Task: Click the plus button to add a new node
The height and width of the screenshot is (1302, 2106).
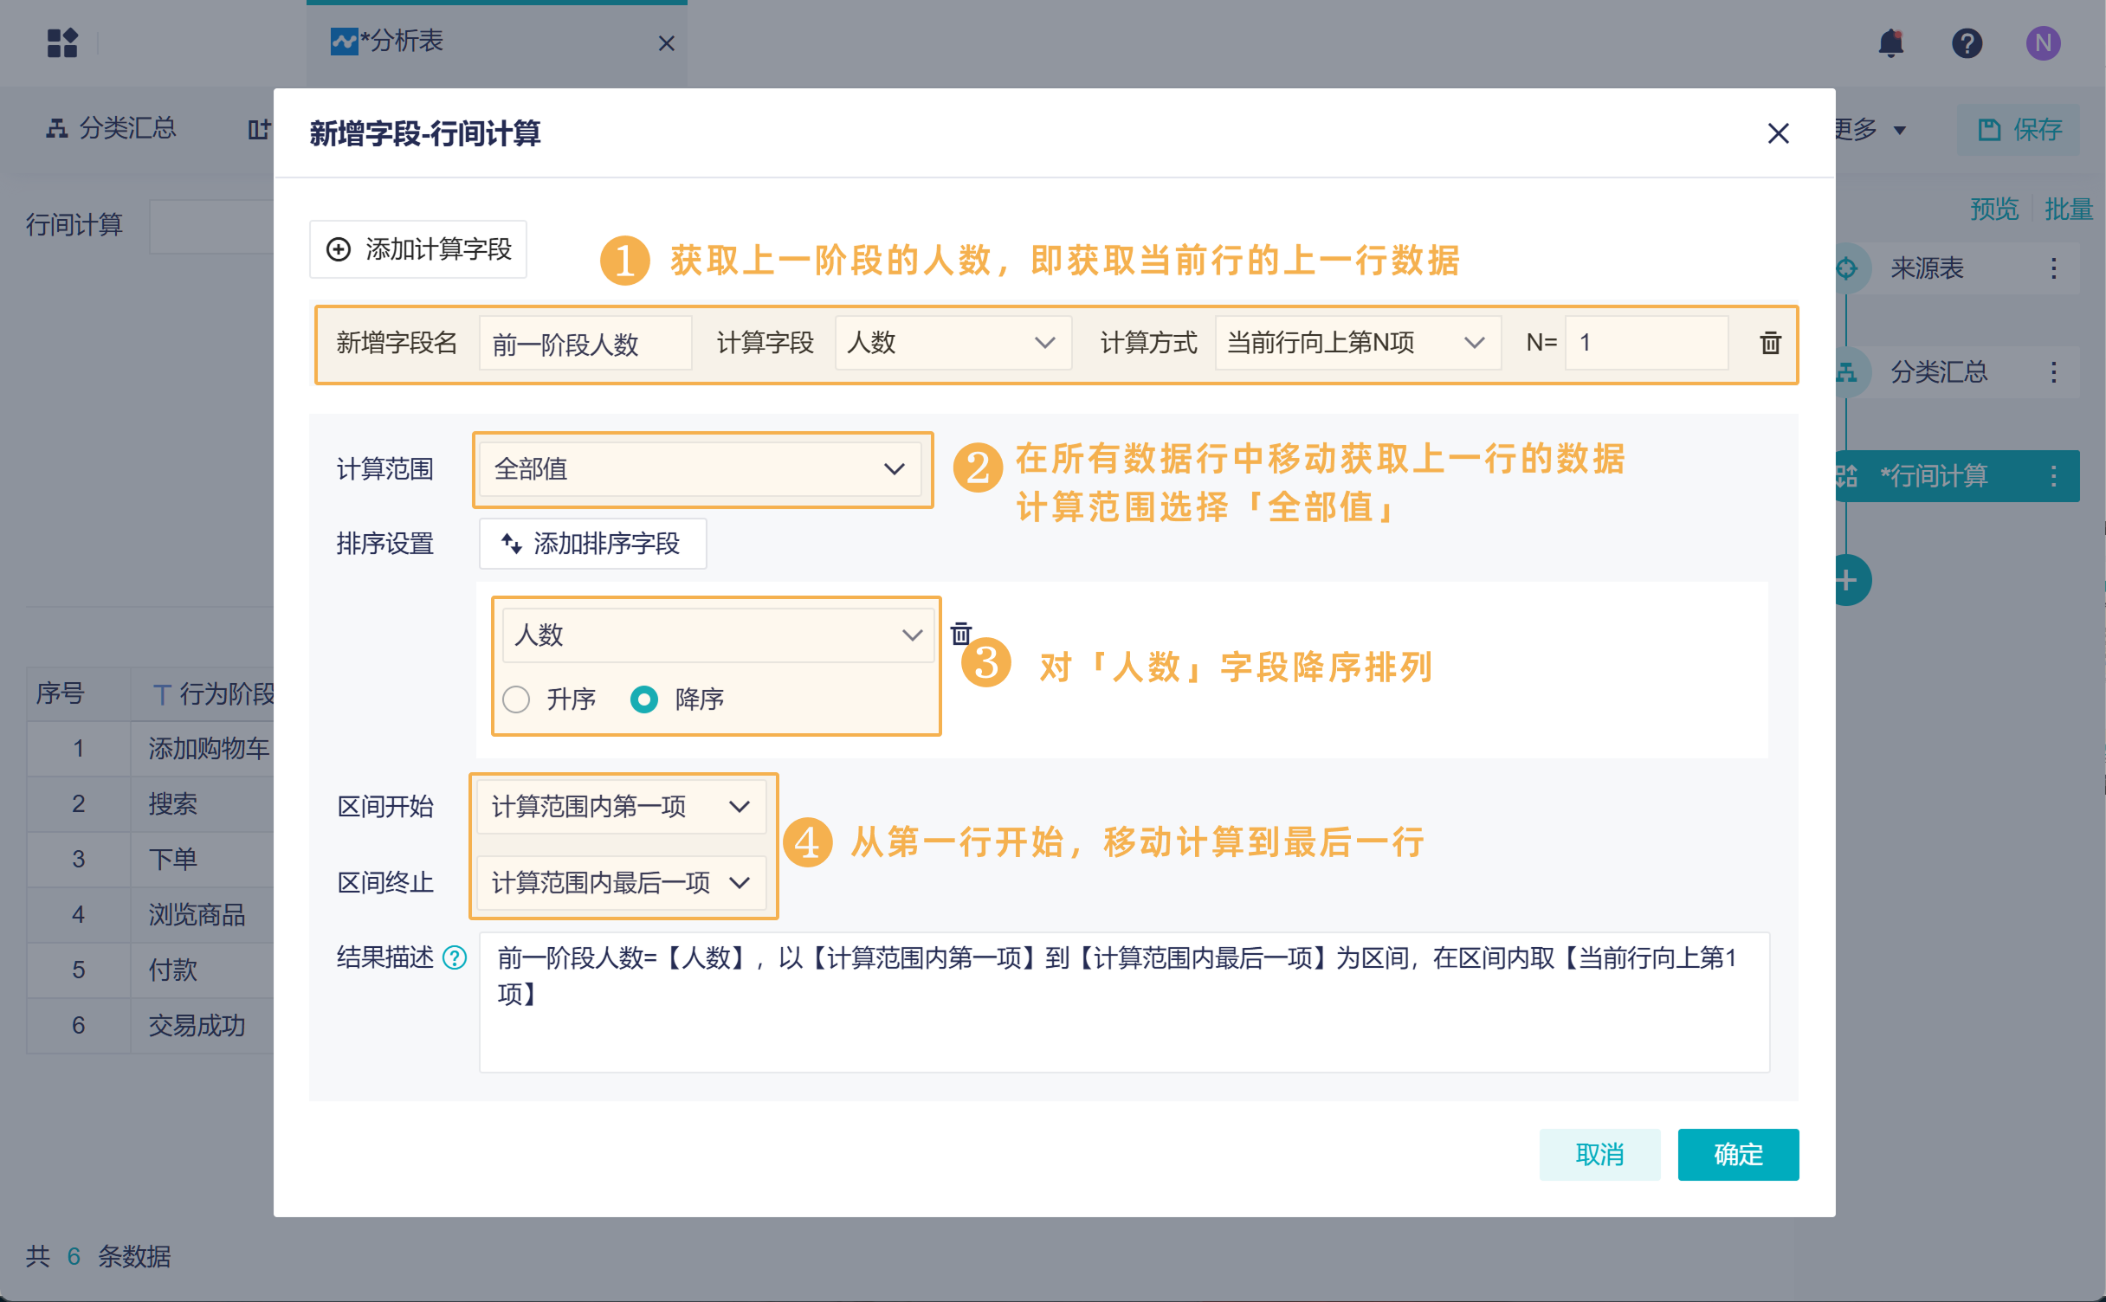Action: tap(1847, 580)
